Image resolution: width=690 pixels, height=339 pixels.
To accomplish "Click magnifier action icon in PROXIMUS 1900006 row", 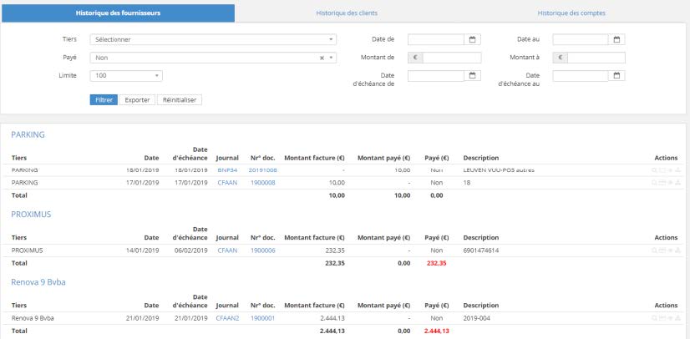I will pos(654,250).
